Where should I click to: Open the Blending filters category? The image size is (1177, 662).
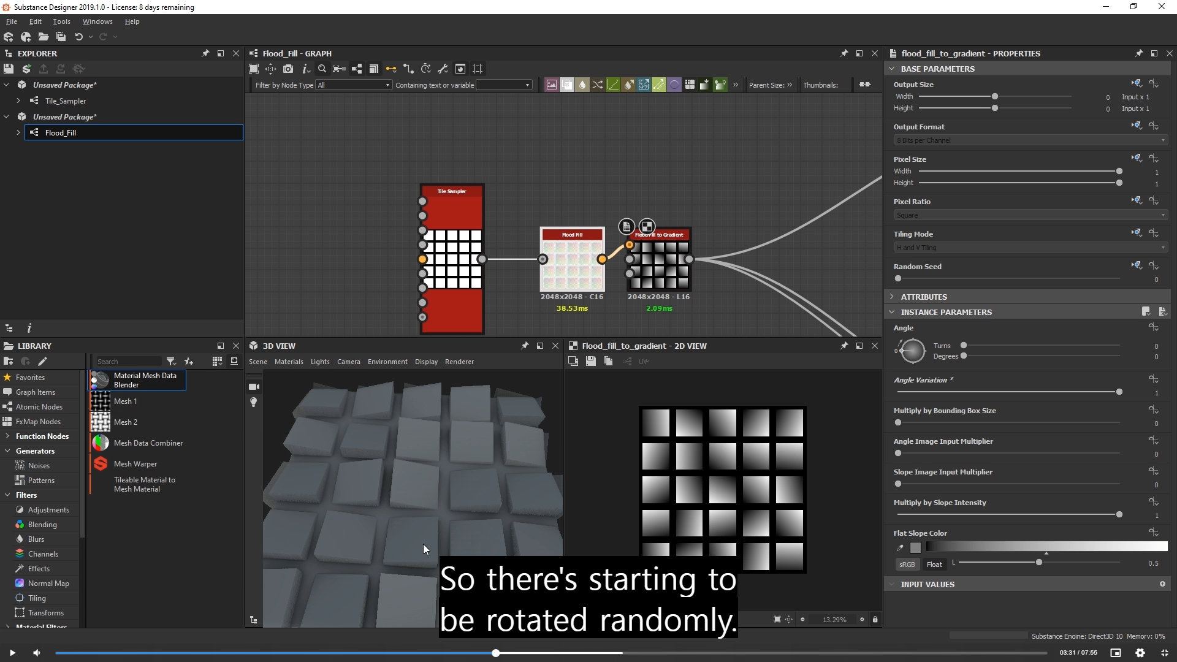pos(42,525)
